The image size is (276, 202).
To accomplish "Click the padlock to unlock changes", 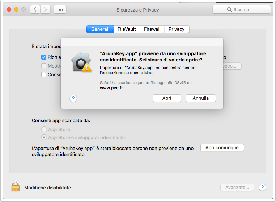I will point(16,186).
